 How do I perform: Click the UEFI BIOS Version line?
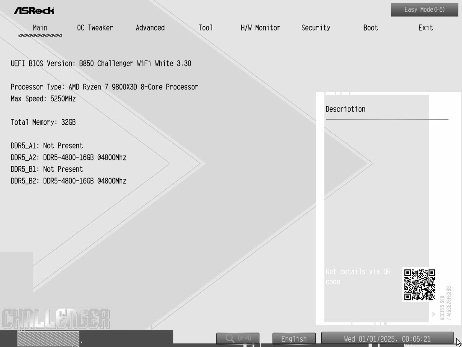coord(101,64)
